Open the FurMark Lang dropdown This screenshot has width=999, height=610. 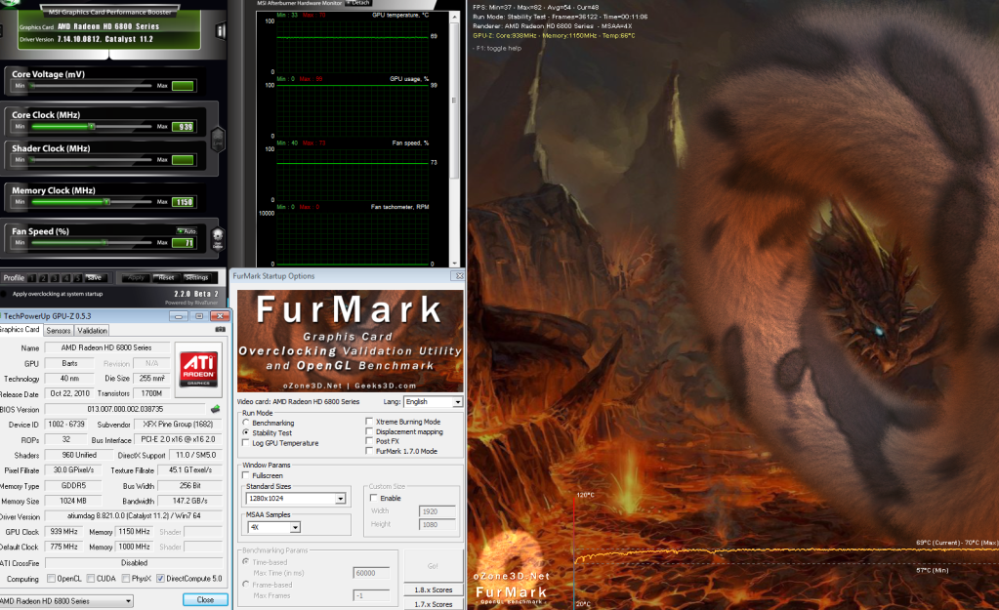coord(457,402)
